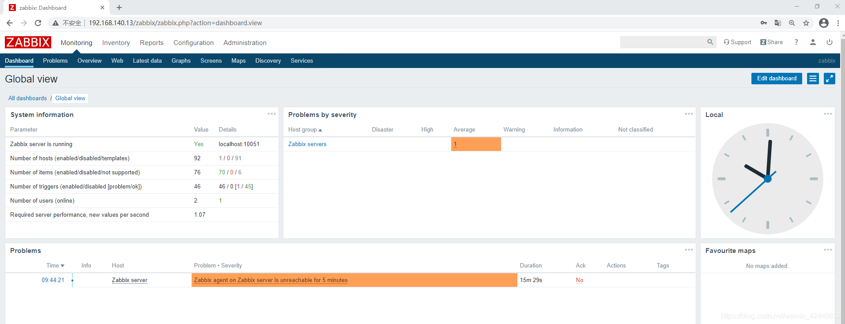Toggle fullscreen kiosk mode icon
Image resolution: width=845 pixels, height=324 pixels.
(x=830, y=79)
